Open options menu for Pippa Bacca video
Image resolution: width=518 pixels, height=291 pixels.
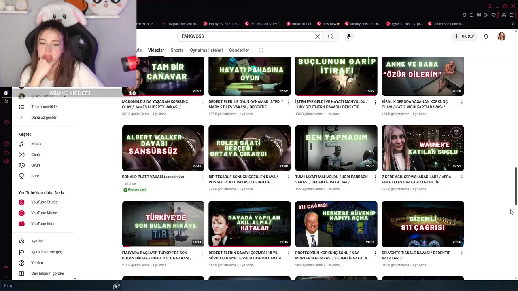tap(202, 254)
